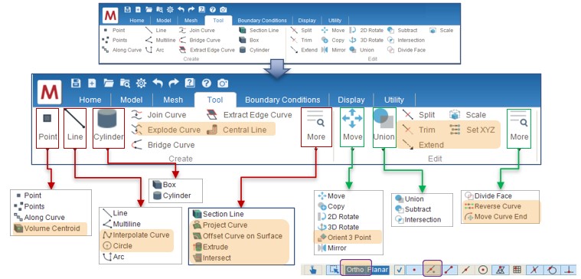Open the More dropdown in Edit group
Image resolution: width=581 pixels, height=279 pixels.
point(519,128)
